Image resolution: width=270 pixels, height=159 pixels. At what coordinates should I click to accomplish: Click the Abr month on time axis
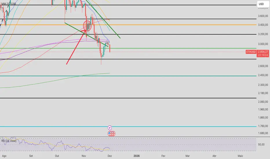(x=214, y=156)
